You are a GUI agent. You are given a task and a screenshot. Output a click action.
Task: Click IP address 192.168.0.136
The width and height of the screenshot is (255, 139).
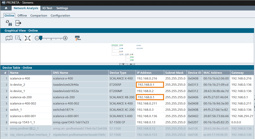(147, 116)
